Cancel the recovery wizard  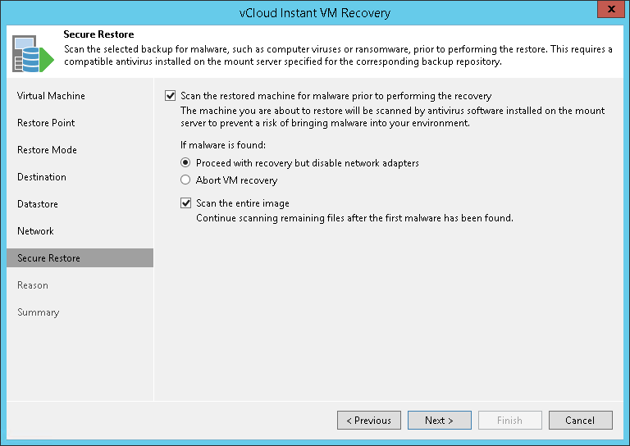[580, 421]
